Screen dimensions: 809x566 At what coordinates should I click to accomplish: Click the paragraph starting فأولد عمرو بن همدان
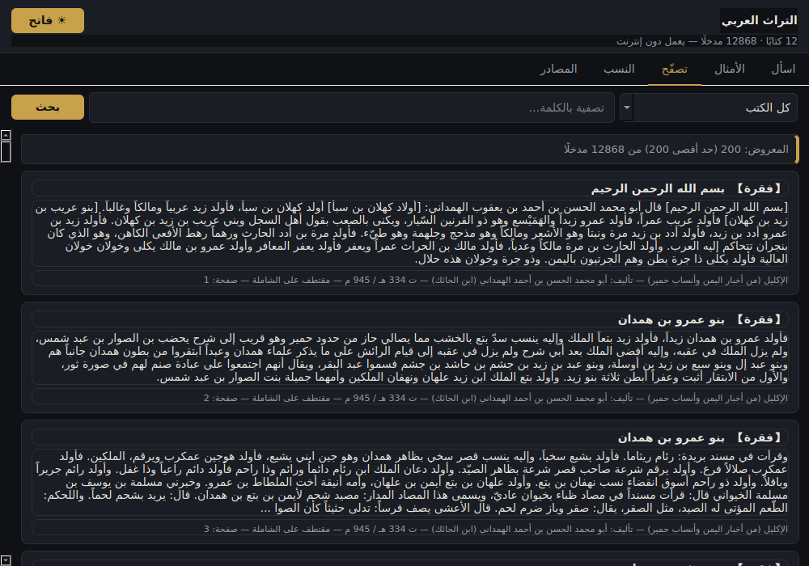[x=410, y=357]
